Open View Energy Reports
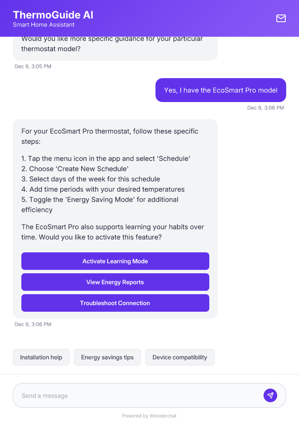This screenshot has width=299, height=427. click(x=115, y=282)
